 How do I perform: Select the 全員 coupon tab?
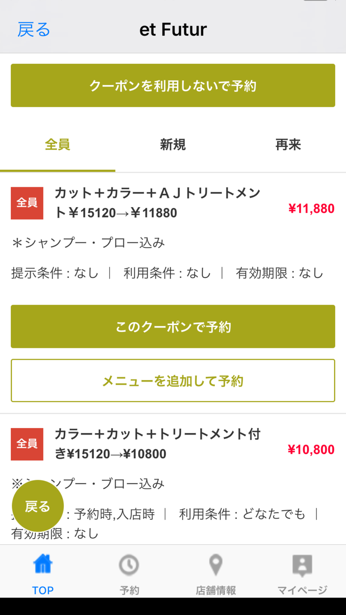tap(57, 145)
